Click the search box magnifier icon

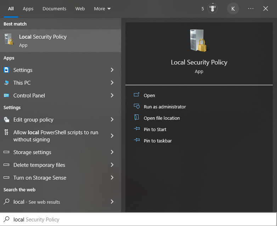pyautogui.click(x=6, y=219)
